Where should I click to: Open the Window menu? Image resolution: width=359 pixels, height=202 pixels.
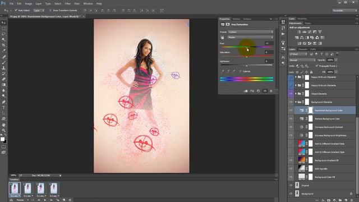88,4
